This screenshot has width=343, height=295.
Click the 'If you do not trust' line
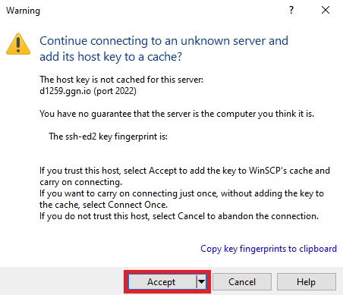179,216
